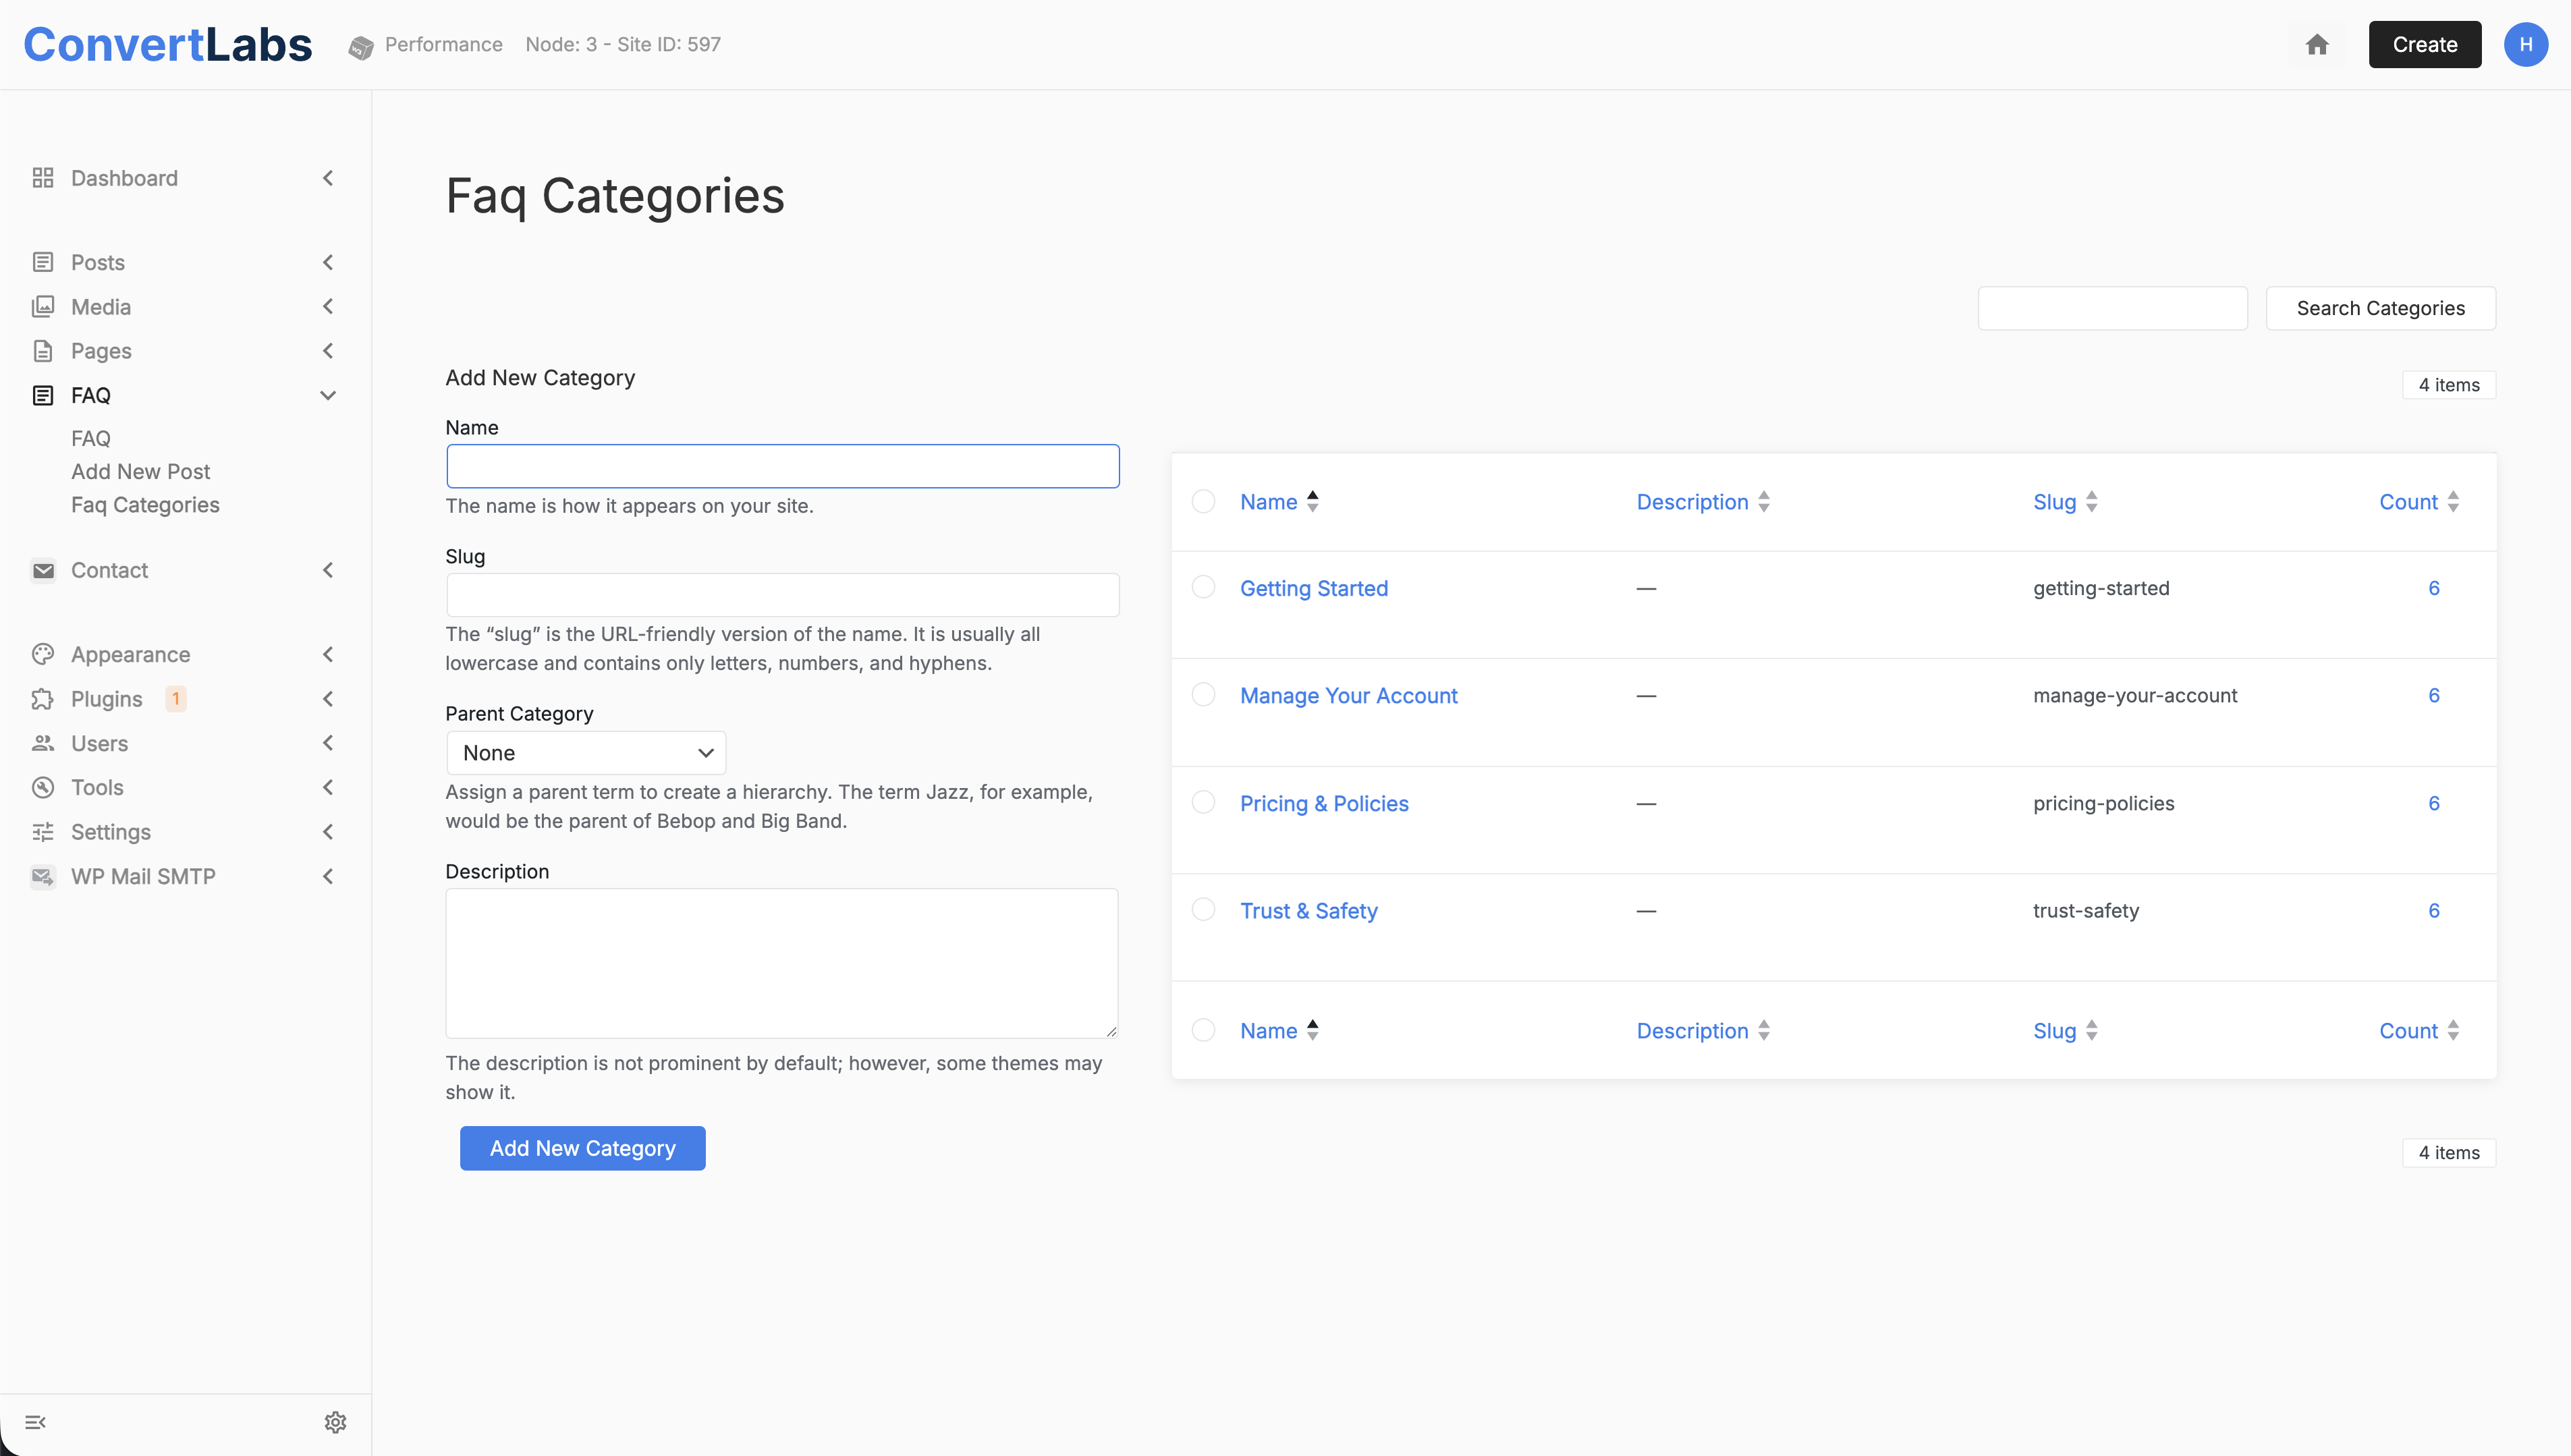This screenshot has width=2571, height=1456.
Task: Click the Add New Category button
Action: [582, 1148]
